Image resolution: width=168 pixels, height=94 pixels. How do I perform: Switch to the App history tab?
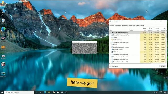point(125,25)
